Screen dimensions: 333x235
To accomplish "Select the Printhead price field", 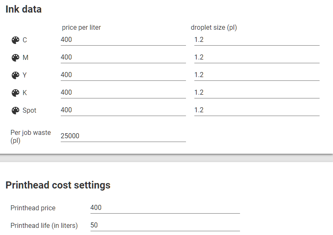I will pyautogui.click(x=165, y=208).
